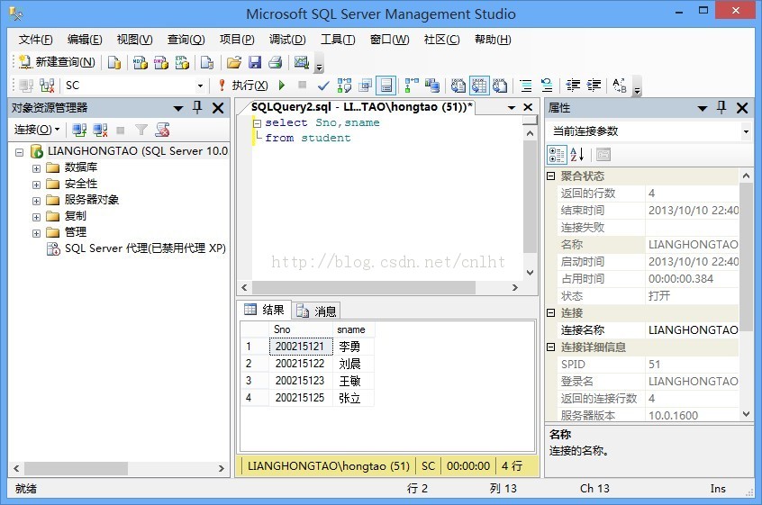Open the SC database dropdown
This screenshot has height=505, width=762.
(200, 86)
